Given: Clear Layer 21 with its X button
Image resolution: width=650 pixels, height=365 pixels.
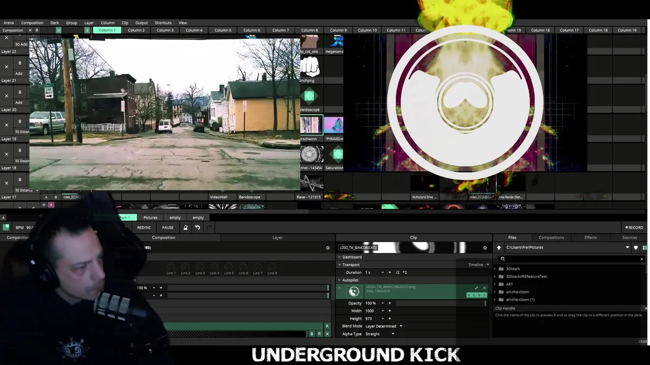Looking at the screenshot, I should tap(6, 66).
